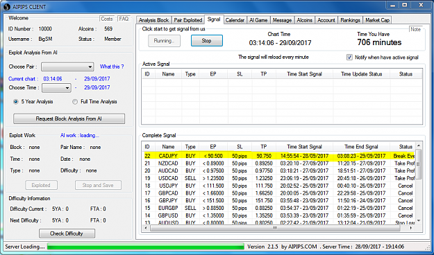
Task: Stop the running signal
Action: 206,41
